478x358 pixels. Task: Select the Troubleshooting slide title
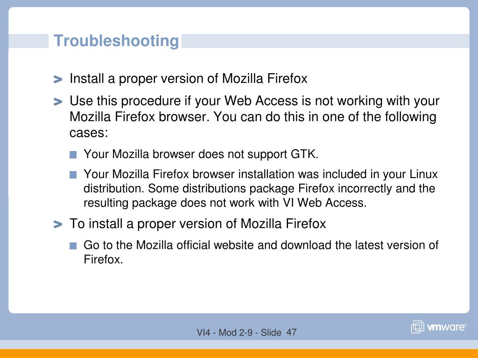click(x=116, y=41)
